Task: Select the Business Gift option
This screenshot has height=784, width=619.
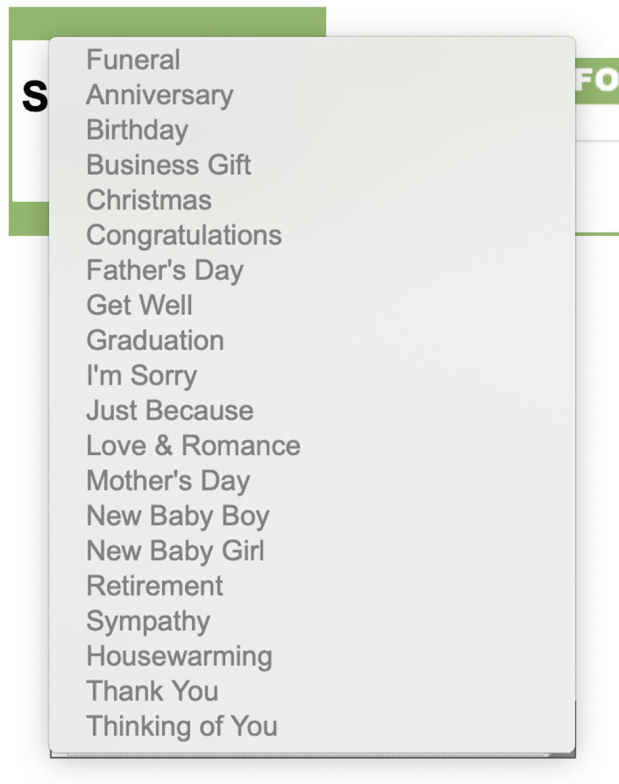Action: [168, 165]
